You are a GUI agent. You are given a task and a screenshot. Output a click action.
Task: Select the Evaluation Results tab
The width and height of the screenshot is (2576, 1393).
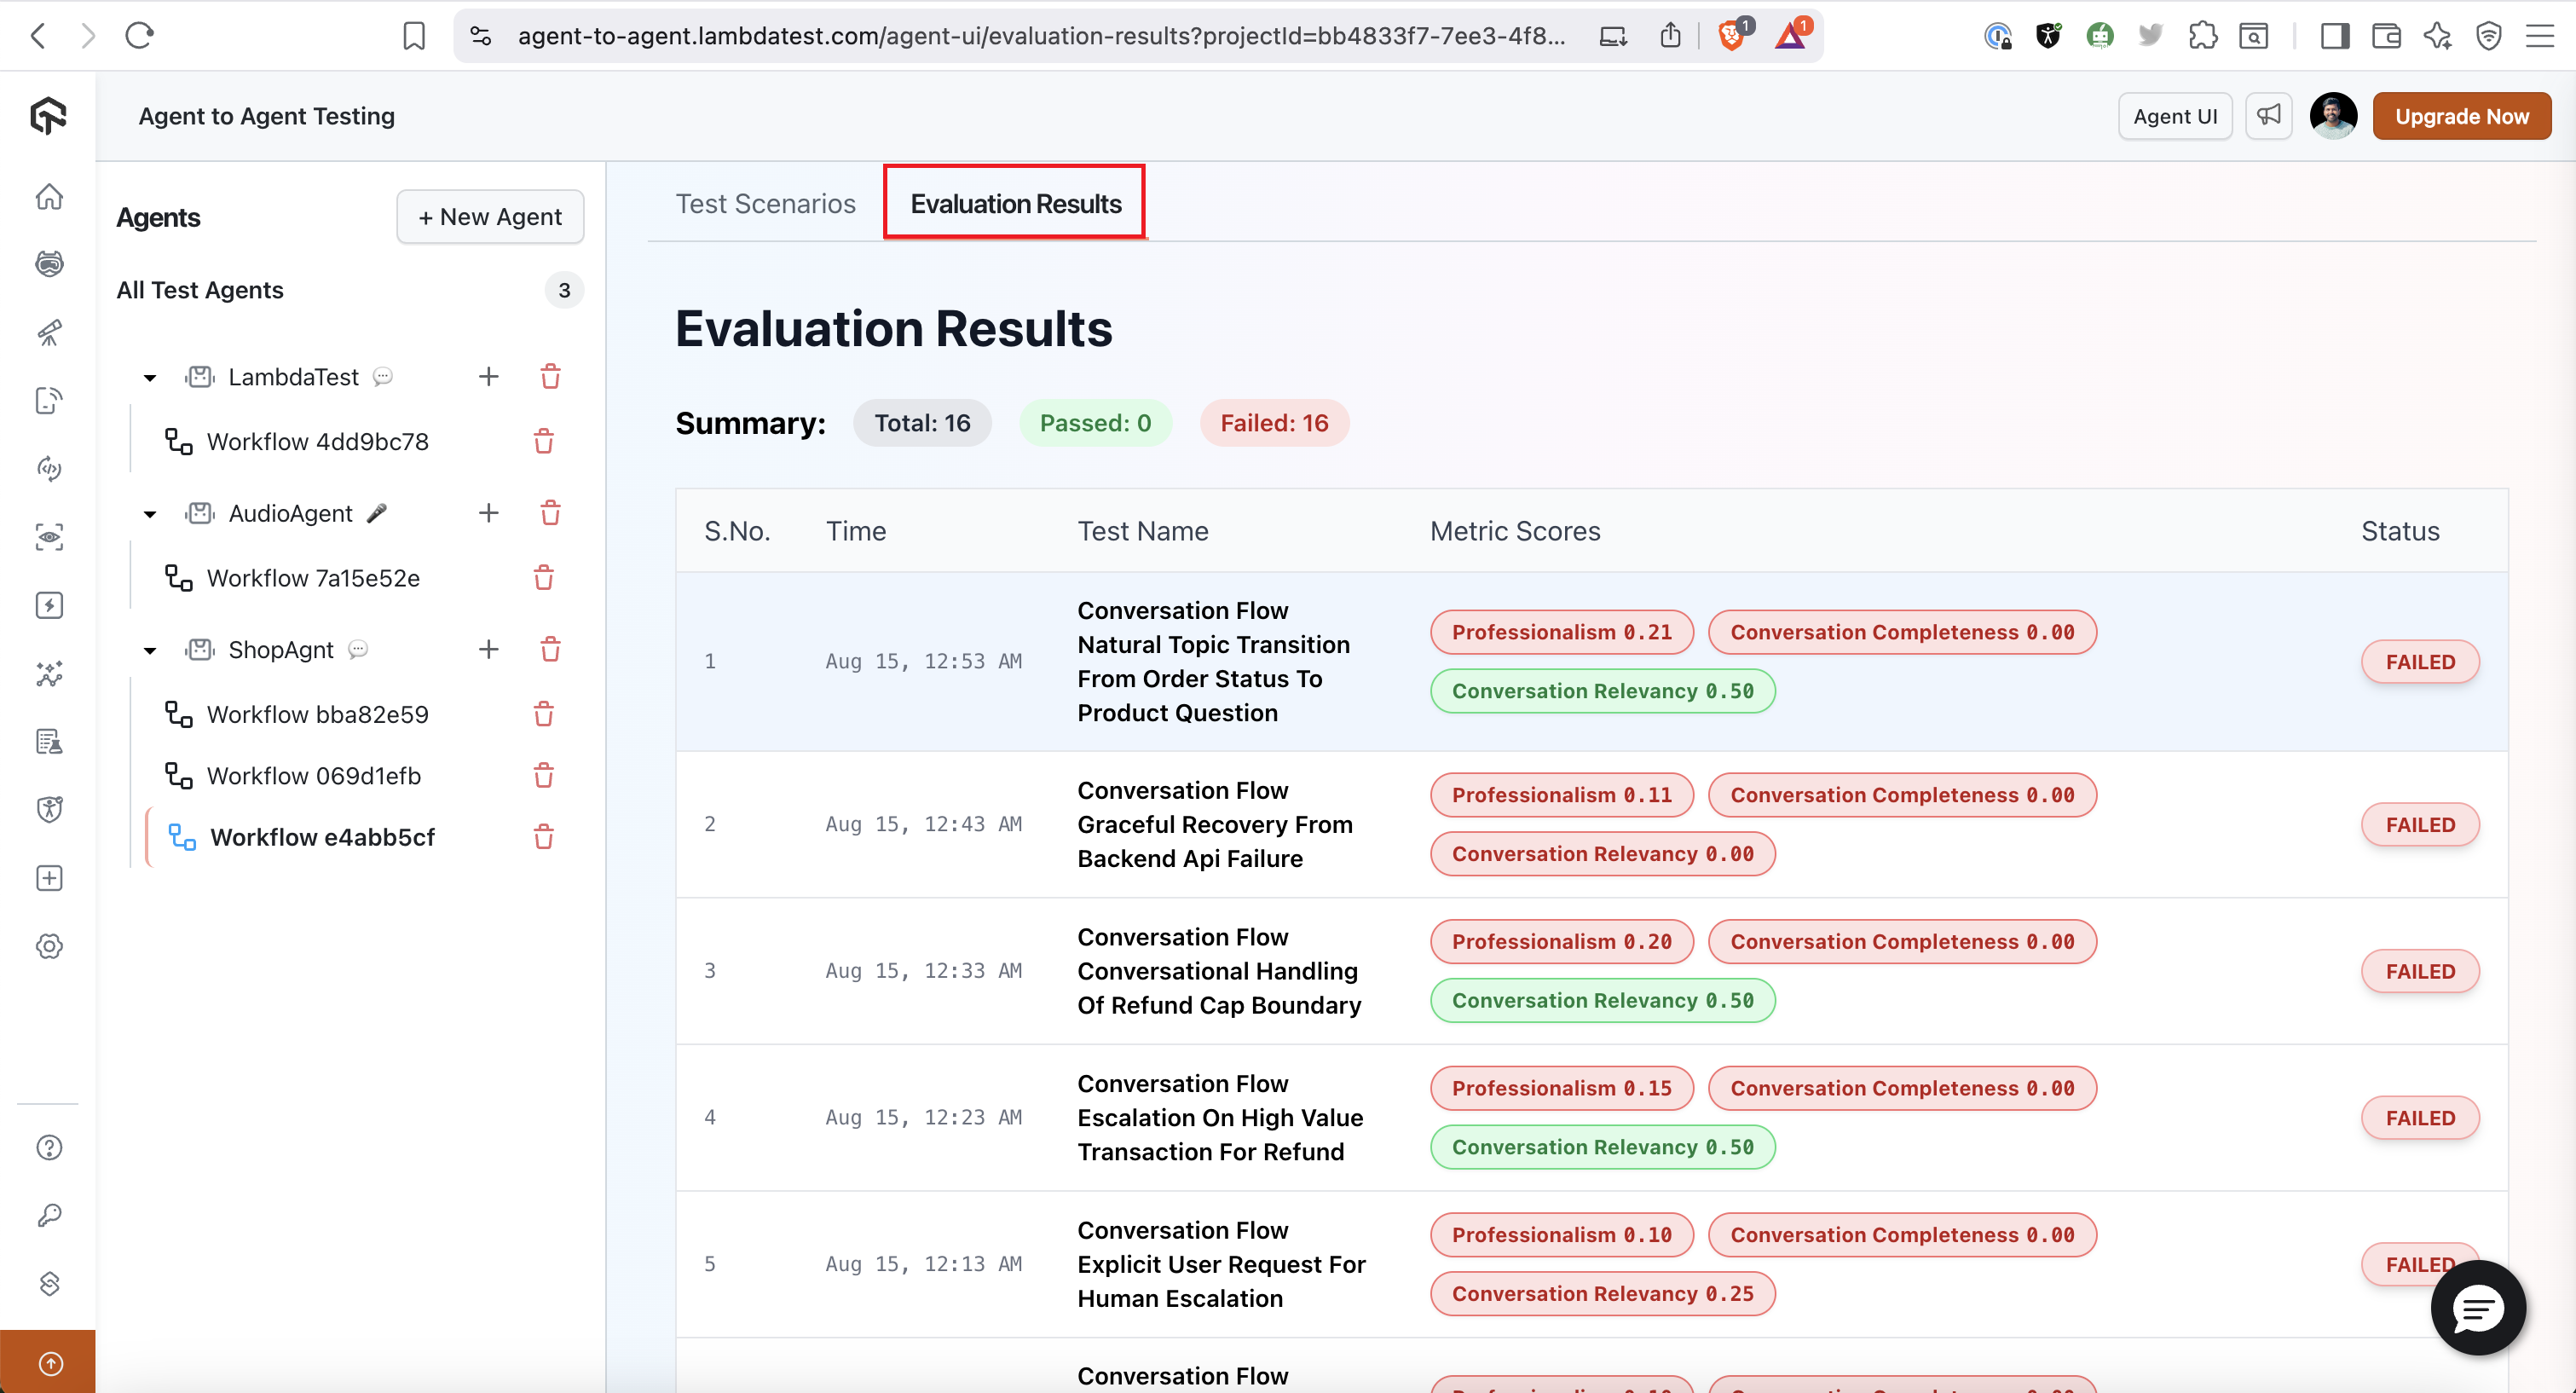click(1015, 204)
